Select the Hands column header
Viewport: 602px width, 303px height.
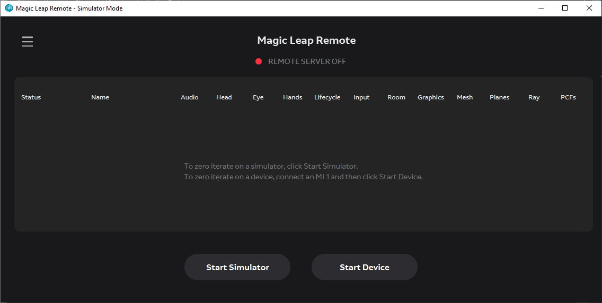point(293,97)
